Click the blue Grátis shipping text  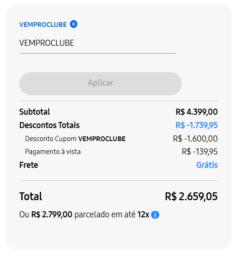pyautogui.click(x=207, y=165)
